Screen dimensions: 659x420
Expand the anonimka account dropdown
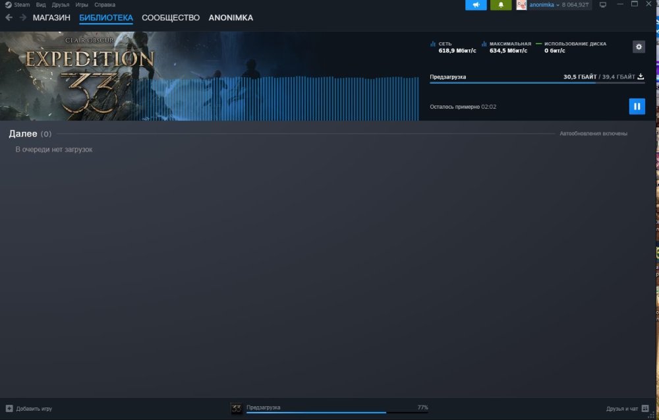tap(558, 5)
